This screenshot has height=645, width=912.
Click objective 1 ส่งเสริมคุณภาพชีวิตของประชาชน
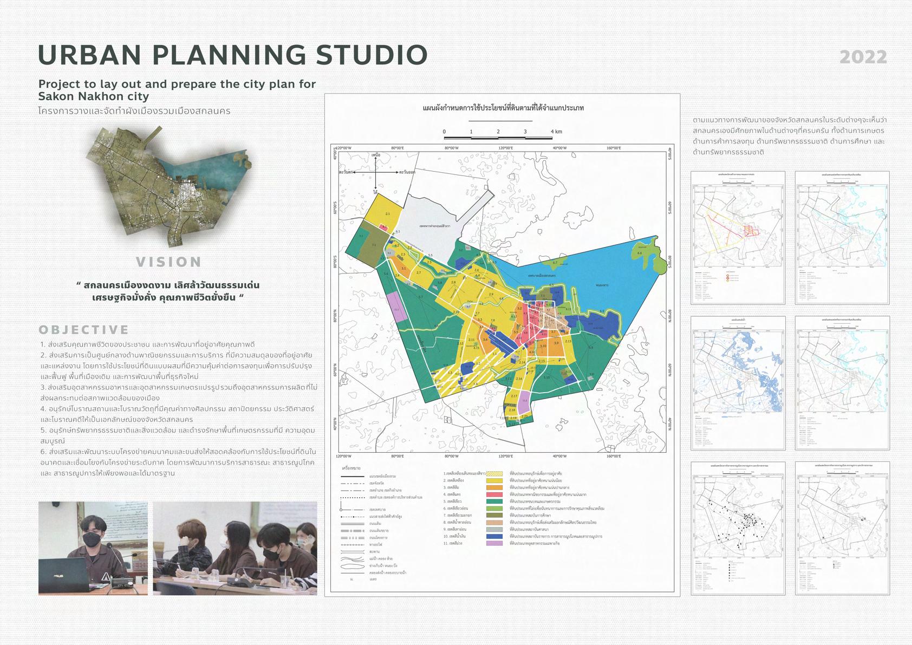tap(147, 344)
